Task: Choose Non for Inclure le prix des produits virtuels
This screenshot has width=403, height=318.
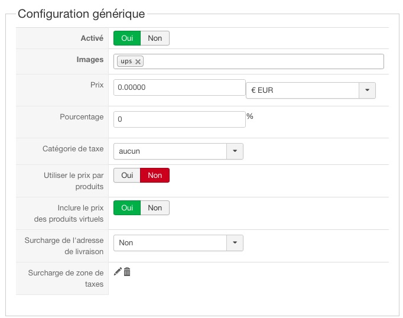Action: pos(155,208)
